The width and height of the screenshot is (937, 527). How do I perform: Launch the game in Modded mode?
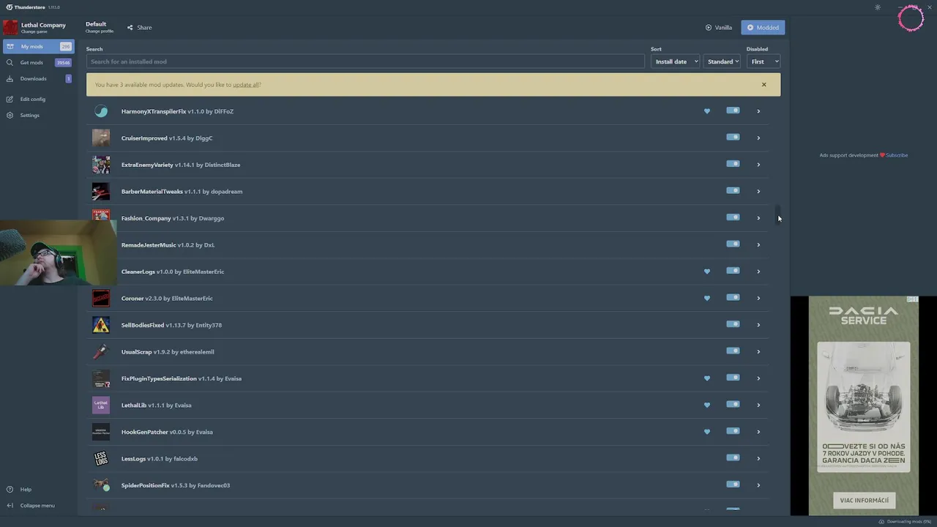(x=763, y=28)
